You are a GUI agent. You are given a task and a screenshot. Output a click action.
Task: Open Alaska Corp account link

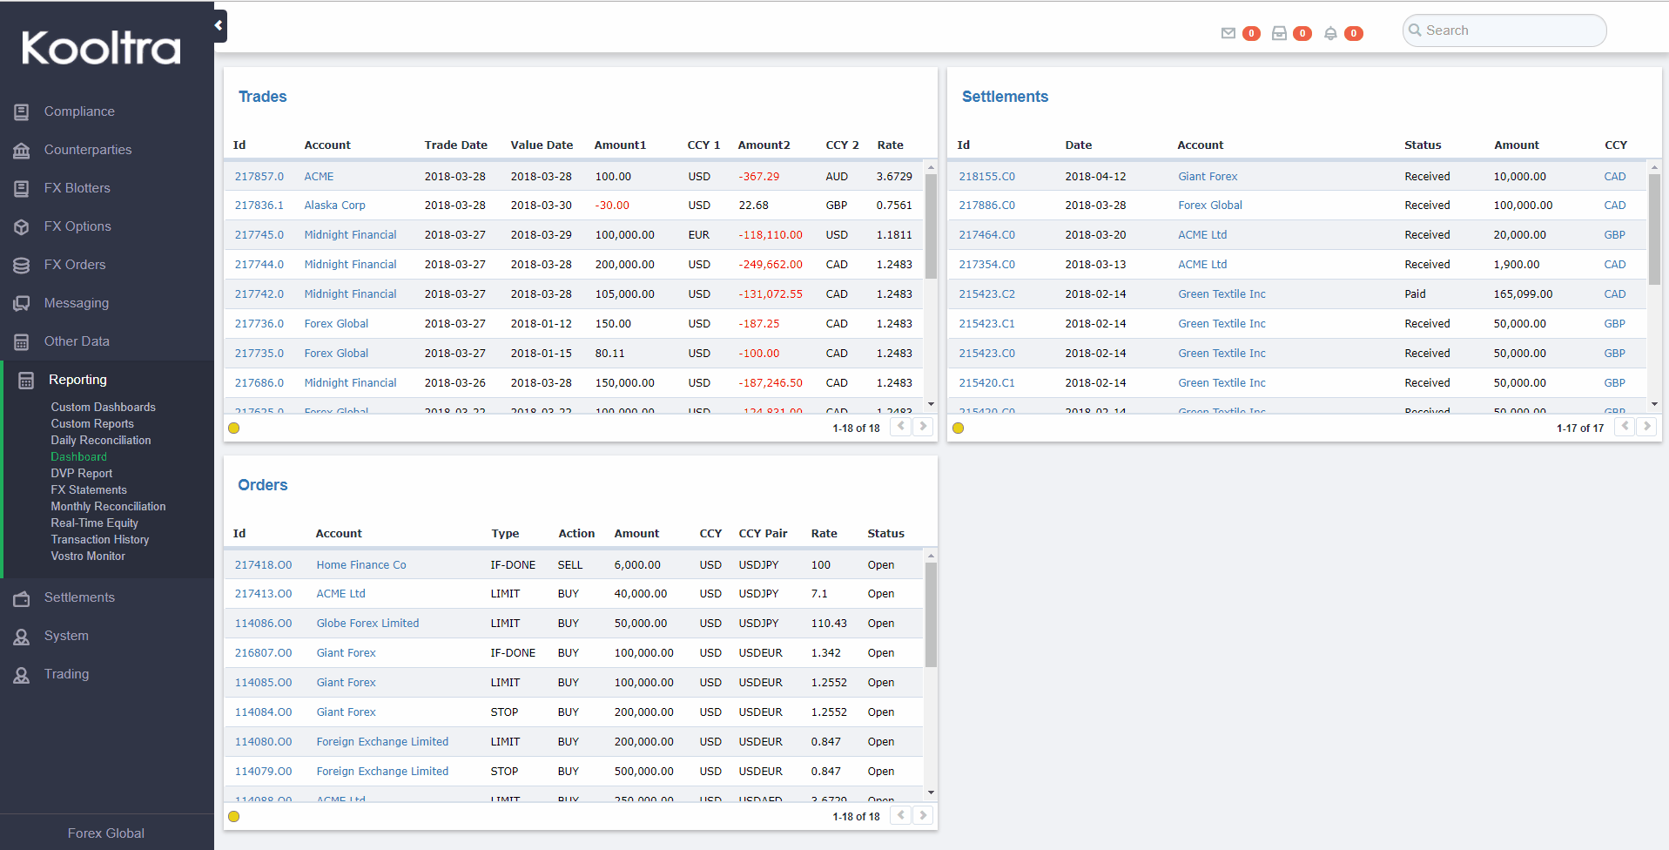click(334, 206)
